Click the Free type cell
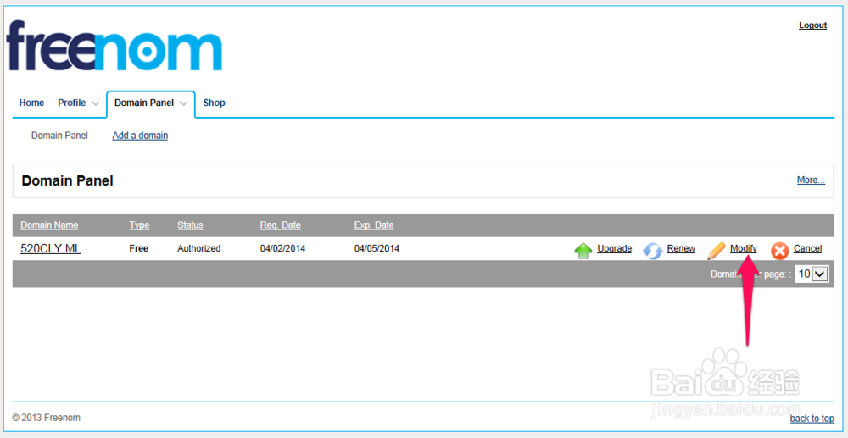Screen dimensions: 848x438 tap(139, 248)
